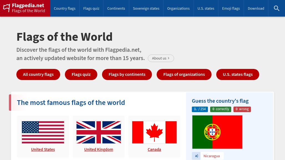Click the Canada flag image
This screenshot has height=160, width=285.
[154, 132]
